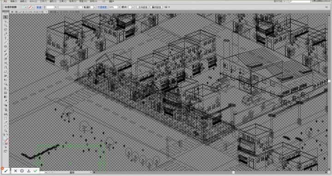
Task: Select the Pencil tool
Action: click(6, 55)
